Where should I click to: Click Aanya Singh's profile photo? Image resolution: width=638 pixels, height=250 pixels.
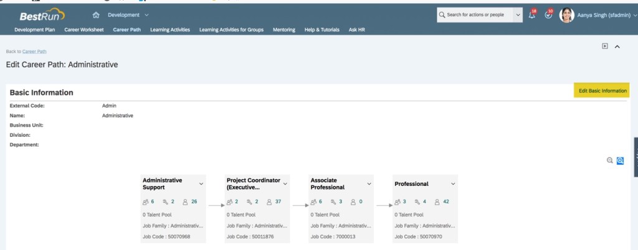point(567,15)
